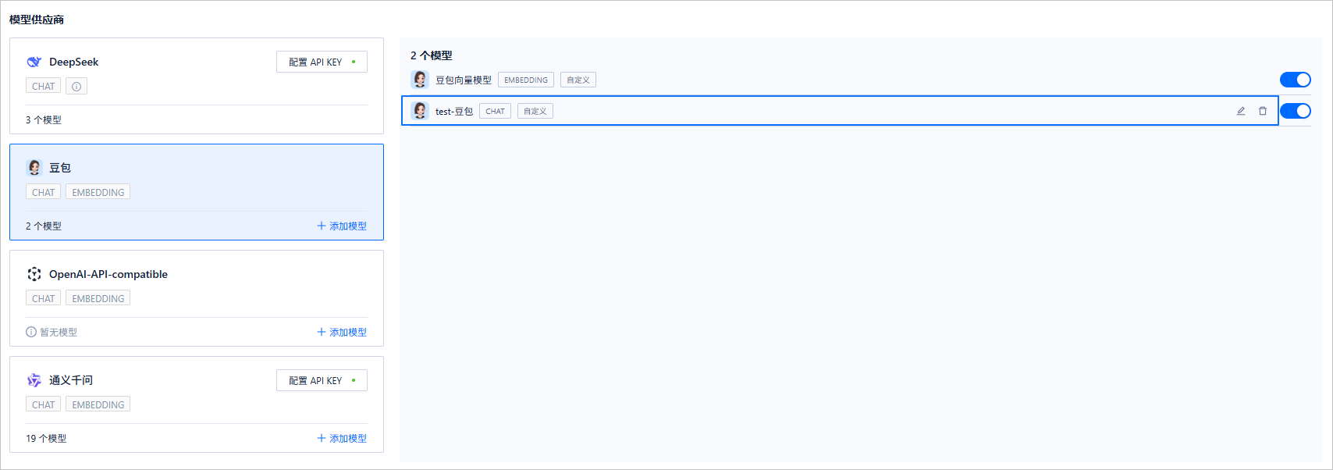Toggle the test-豆包 model switch

click(x=1296, y=111)
